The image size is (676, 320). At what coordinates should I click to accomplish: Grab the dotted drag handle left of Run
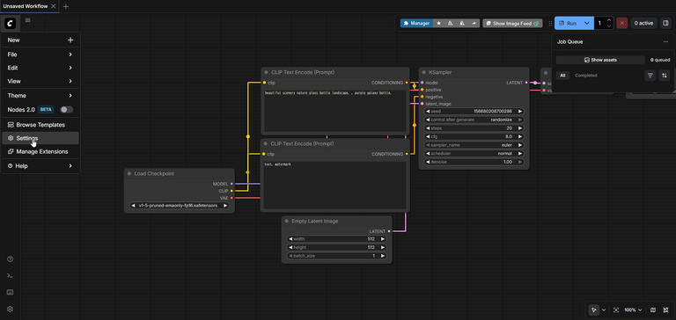point(549,23)
